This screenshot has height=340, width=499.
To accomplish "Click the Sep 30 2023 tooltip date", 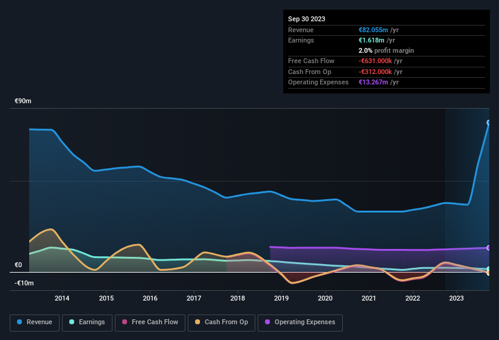I will 306,19.
